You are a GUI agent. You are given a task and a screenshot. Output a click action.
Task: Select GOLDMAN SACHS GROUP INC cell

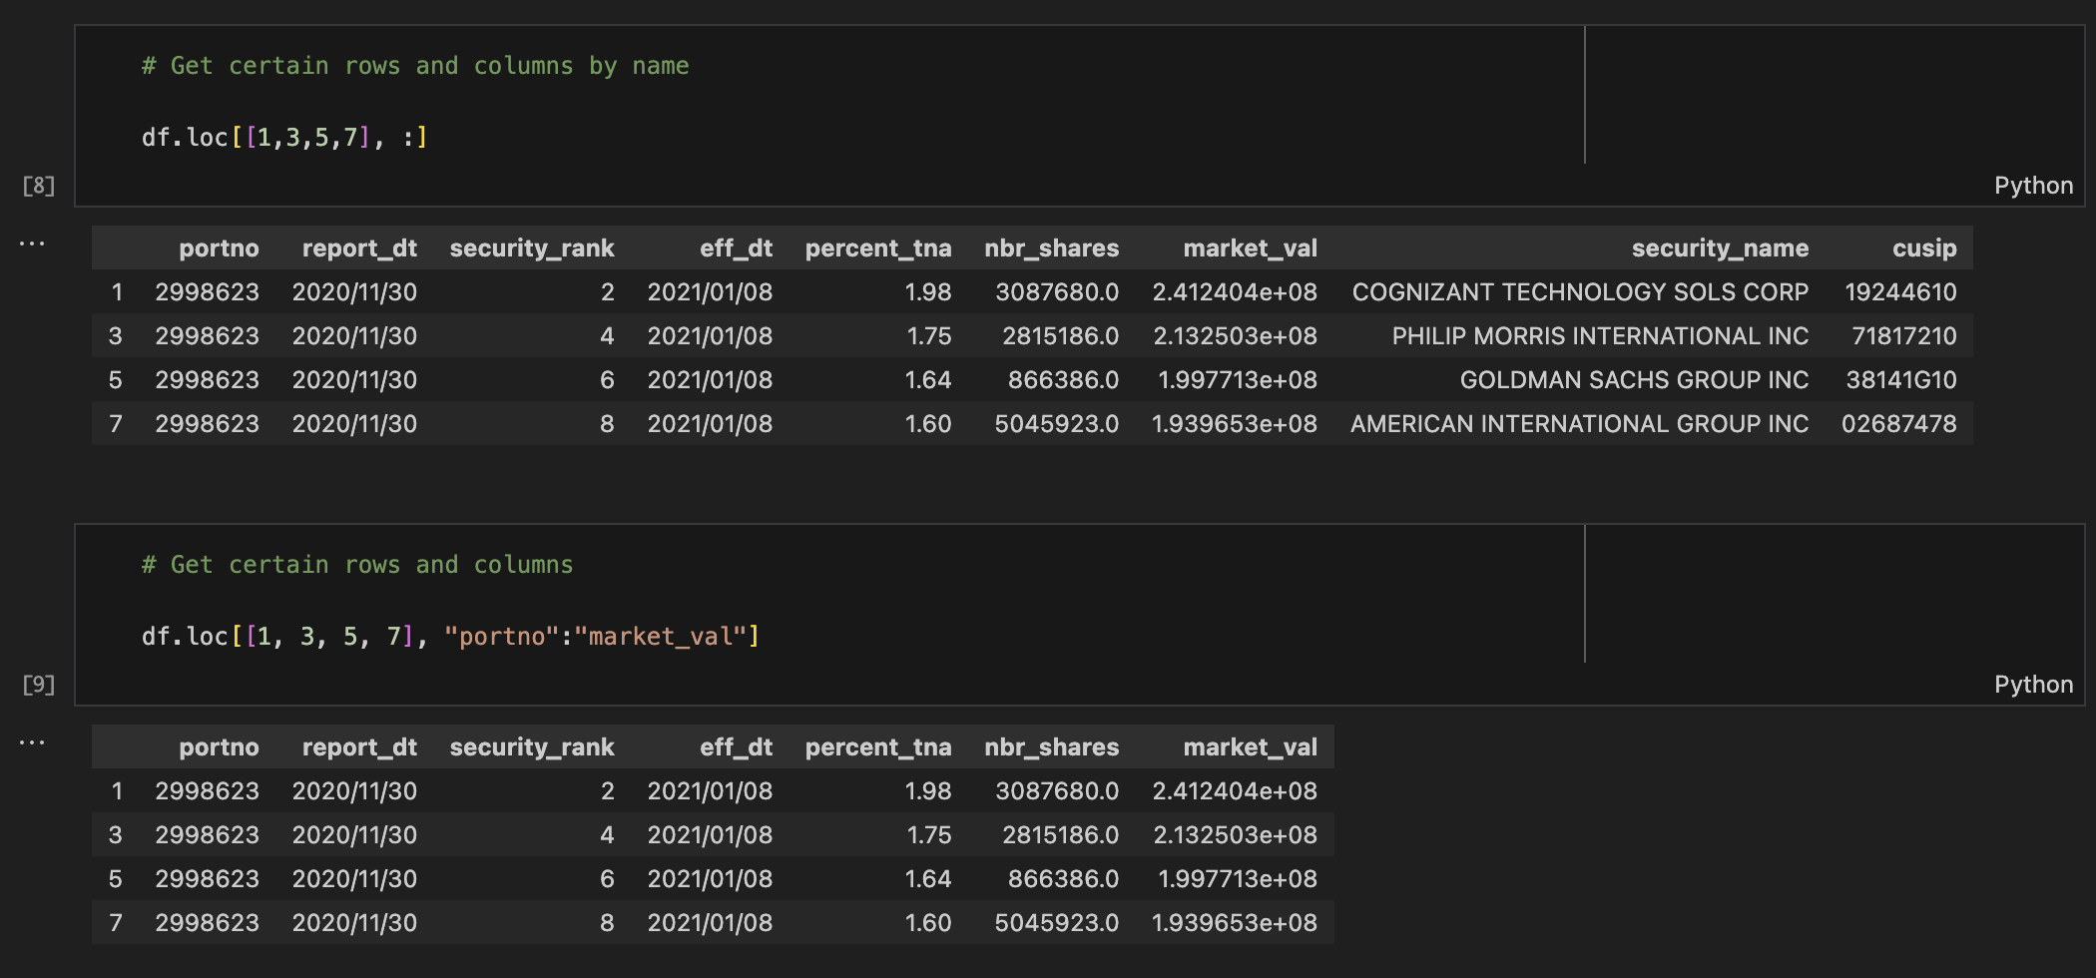coord(1634,380)
